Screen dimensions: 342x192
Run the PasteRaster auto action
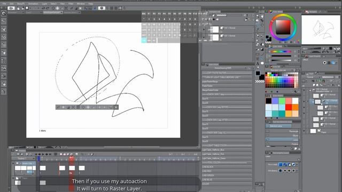(227, 86)
